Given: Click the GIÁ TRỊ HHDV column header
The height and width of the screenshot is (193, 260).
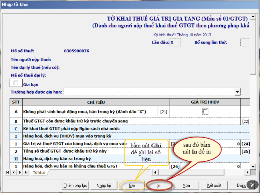Looking at the screenshot, I should click(205, 102).
